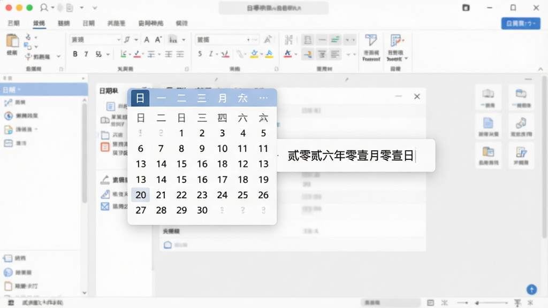This screenshot has height=308, width=548.
Task: Click the search magnifier icon in title bar
Action: tap(44, 7)
